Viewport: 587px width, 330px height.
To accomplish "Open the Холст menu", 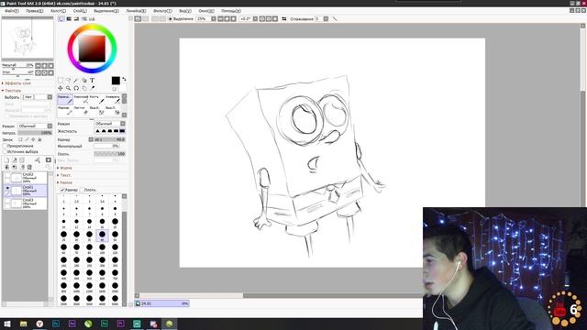I will (x=59, y=11).
